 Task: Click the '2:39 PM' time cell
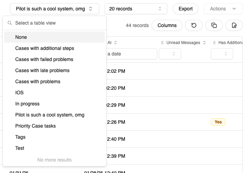coord(116,156)
